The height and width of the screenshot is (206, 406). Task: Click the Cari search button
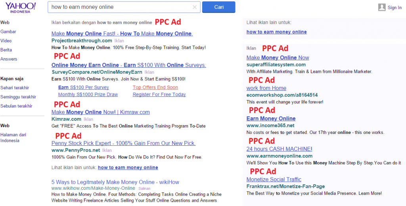(x=219, y=7)
